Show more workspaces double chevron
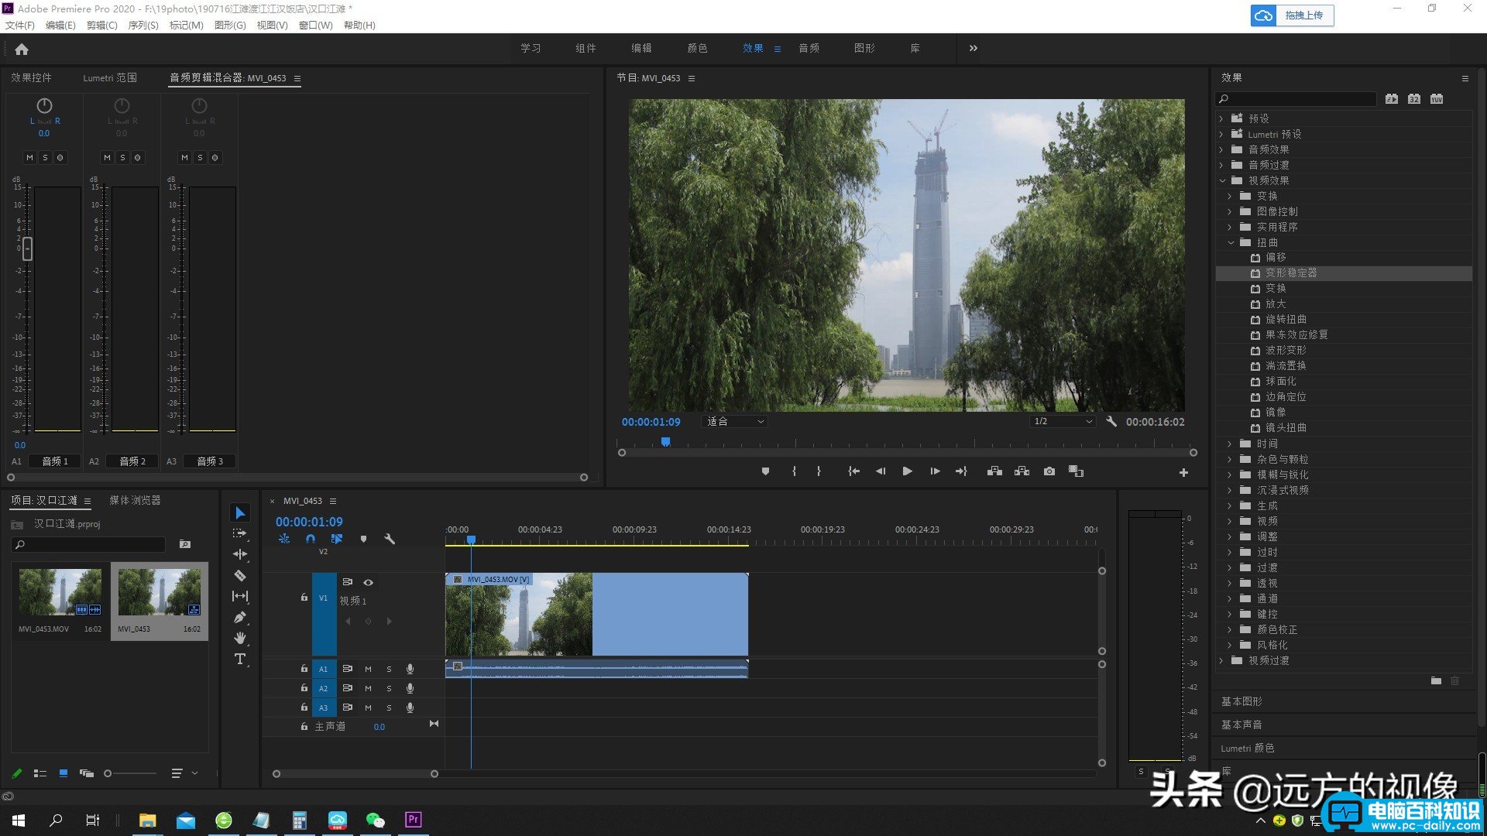 coord(973,48)
